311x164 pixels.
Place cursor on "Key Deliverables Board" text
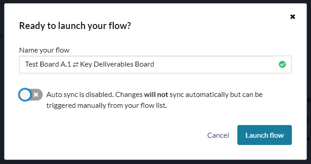click(117, 64)
